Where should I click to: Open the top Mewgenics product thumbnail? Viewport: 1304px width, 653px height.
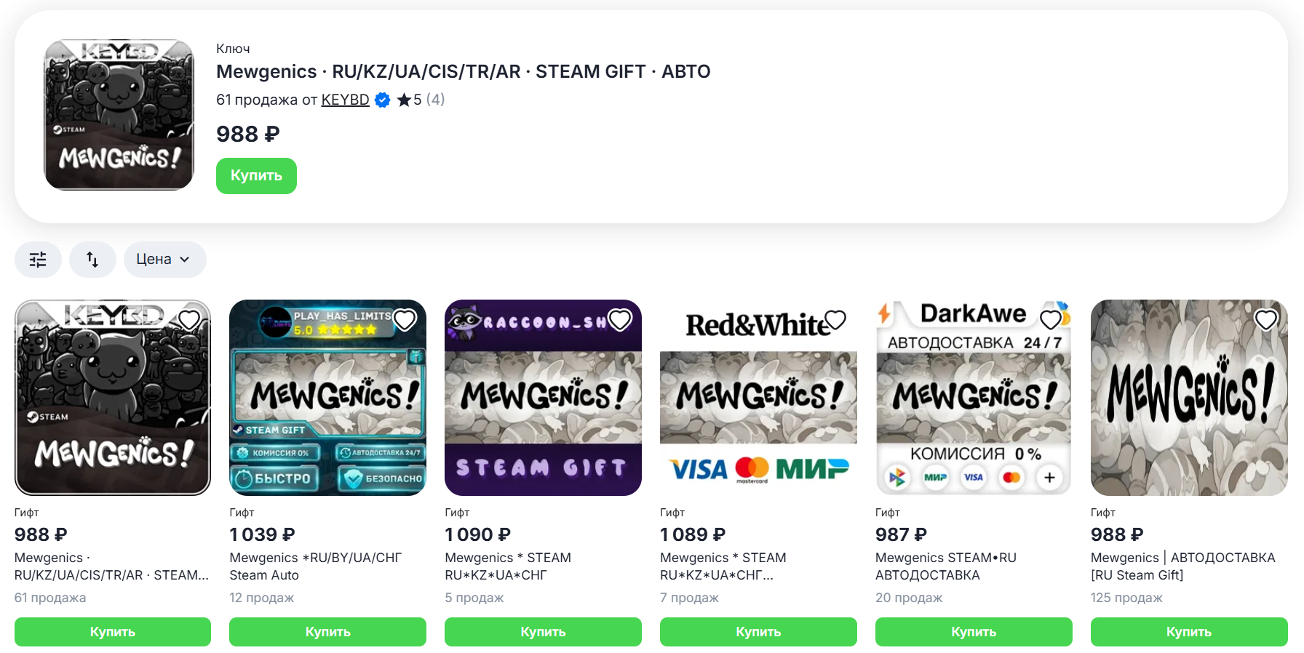(119, 115)
